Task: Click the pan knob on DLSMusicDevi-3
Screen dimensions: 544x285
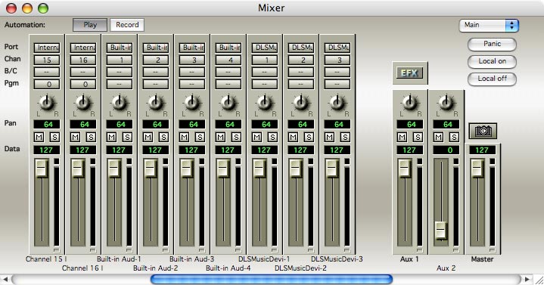Action: (337, 103)
